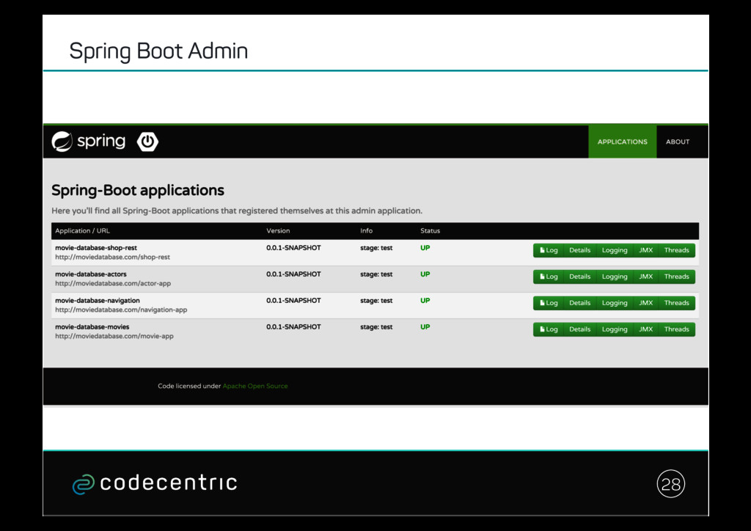
Task: Click the Info column header
Action: [367, 231]
